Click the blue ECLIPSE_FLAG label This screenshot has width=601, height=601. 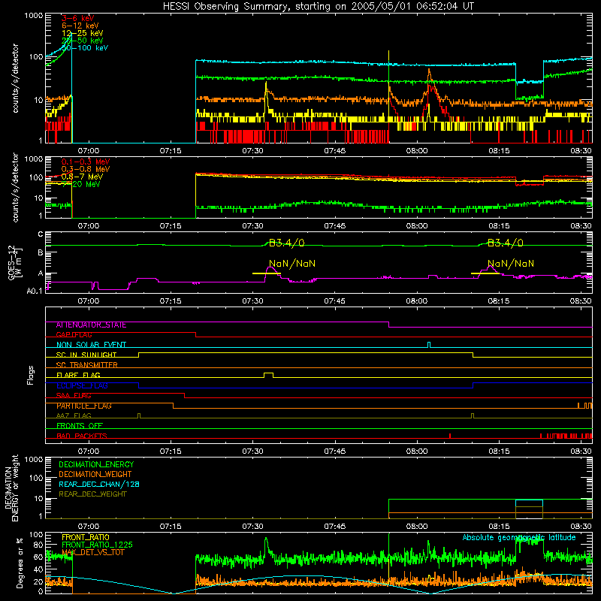pos(82,385)
